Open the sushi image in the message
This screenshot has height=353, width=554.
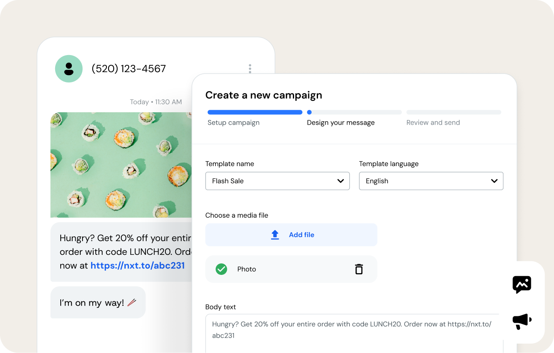121,165
